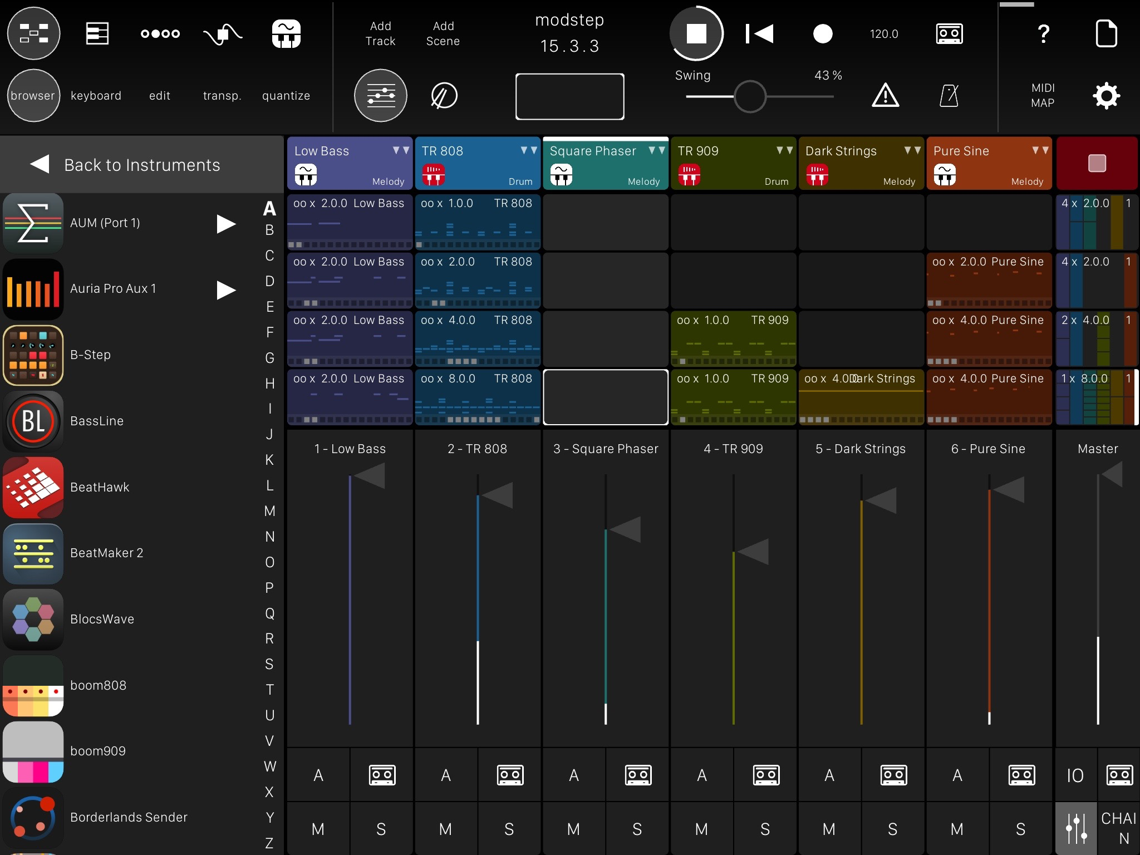
Task: Click the Swing slider knob
Action: click(750, 96)
